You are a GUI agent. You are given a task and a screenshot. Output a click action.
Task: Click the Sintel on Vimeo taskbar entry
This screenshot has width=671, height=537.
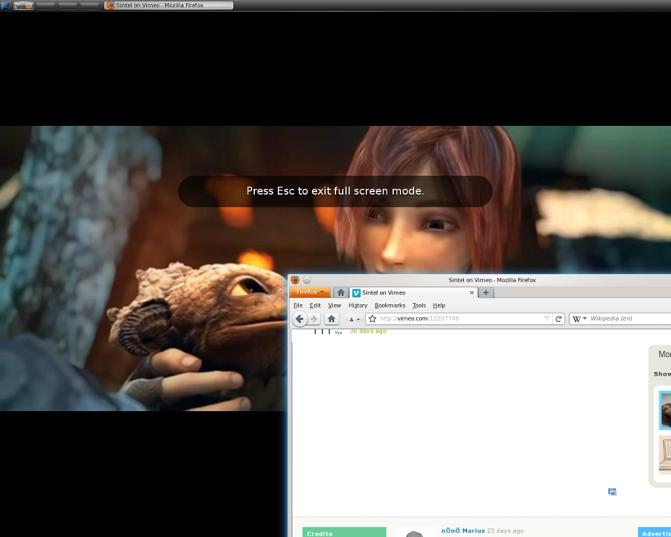coord(168,5)
